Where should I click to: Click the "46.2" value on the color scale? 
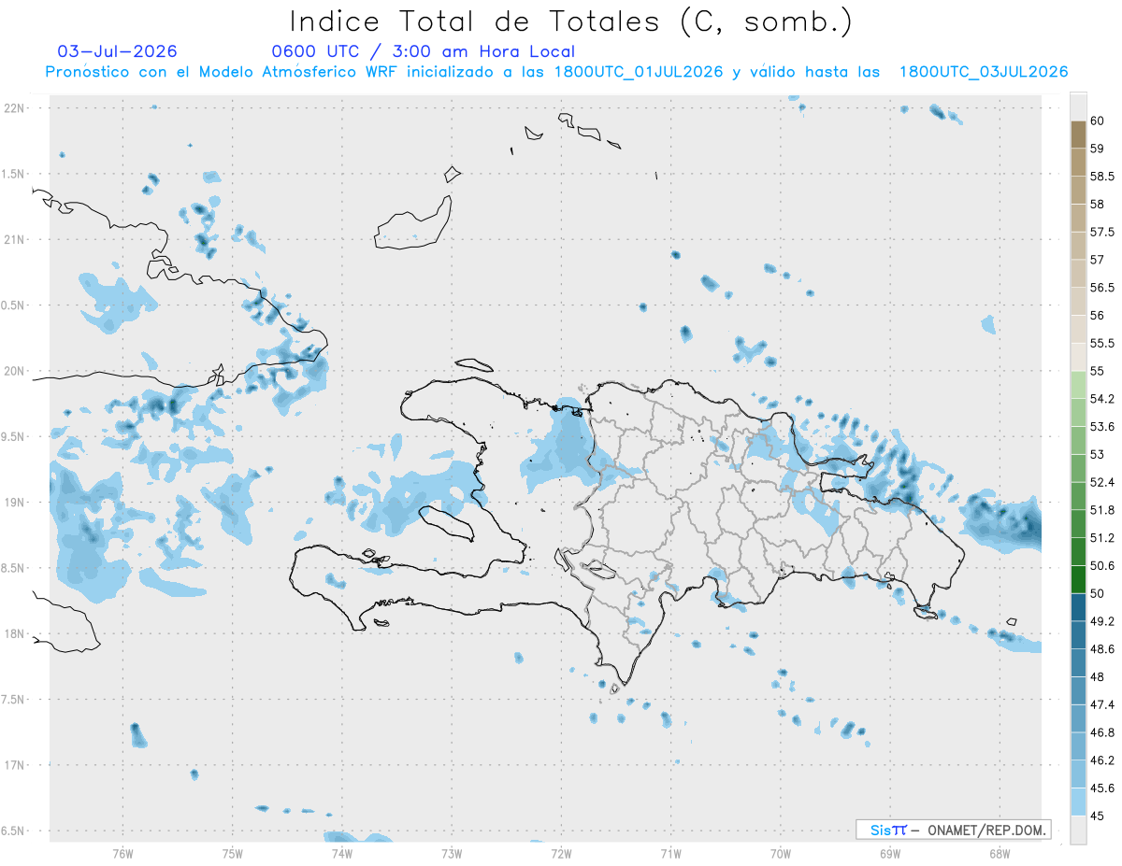click(1103, 760)
